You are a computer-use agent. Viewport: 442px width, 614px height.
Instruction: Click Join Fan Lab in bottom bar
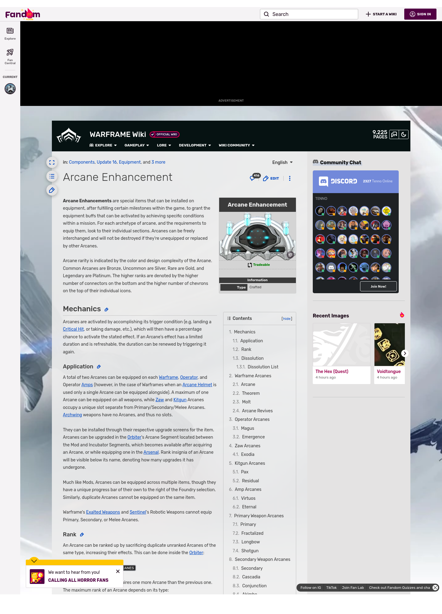click(x=353, y=588)
